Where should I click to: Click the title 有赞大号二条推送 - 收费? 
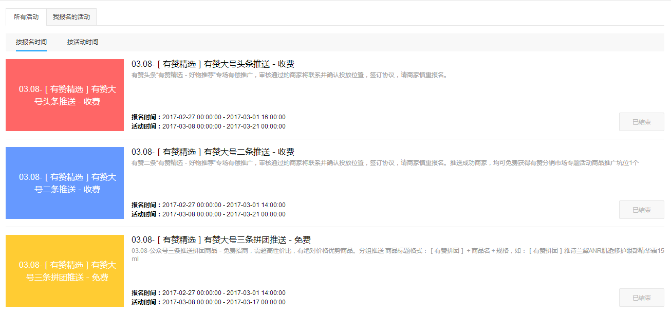coord(213,152)
